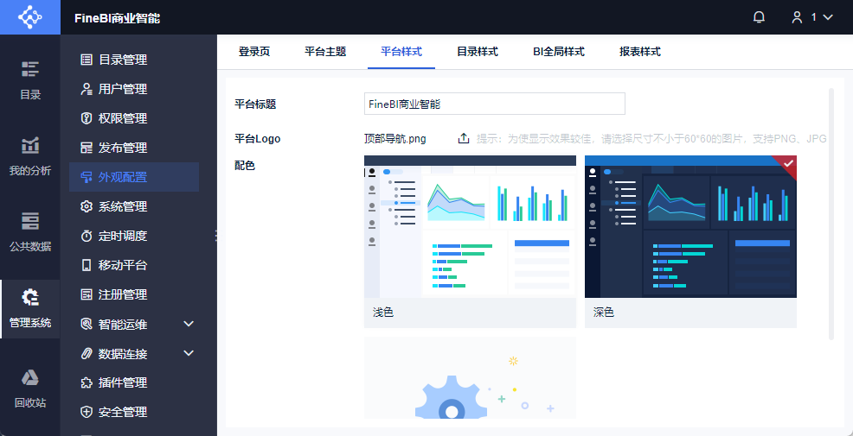
Task: Click the 用户管理 menu icon
Action: click(x=87, y=89)
